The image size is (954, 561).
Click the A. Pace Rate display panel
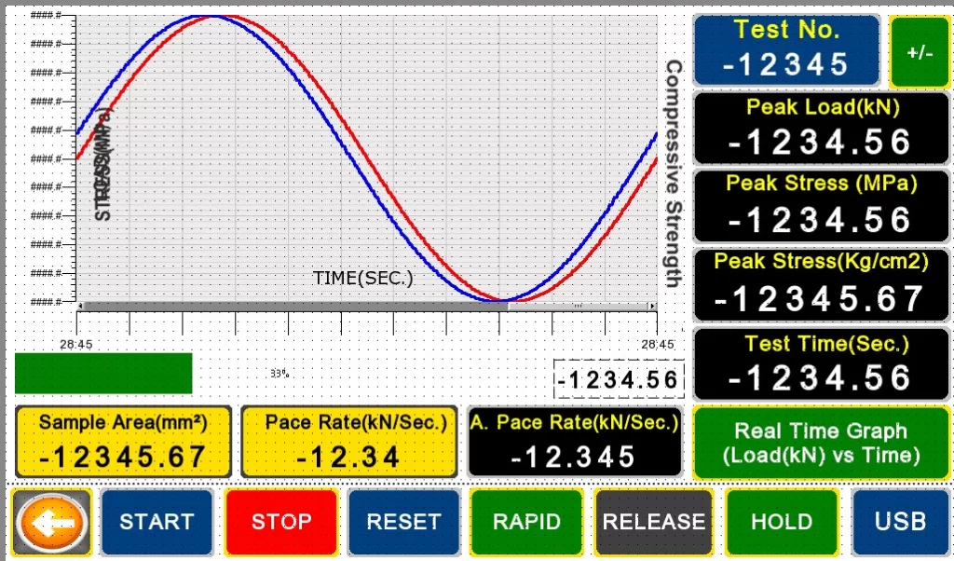tap(575, 443)
